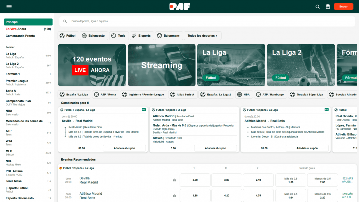Click the Entrar login button

click(343, 6)
